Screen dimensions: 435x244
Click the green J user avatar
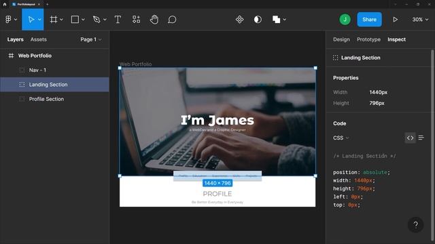point(345,20)
